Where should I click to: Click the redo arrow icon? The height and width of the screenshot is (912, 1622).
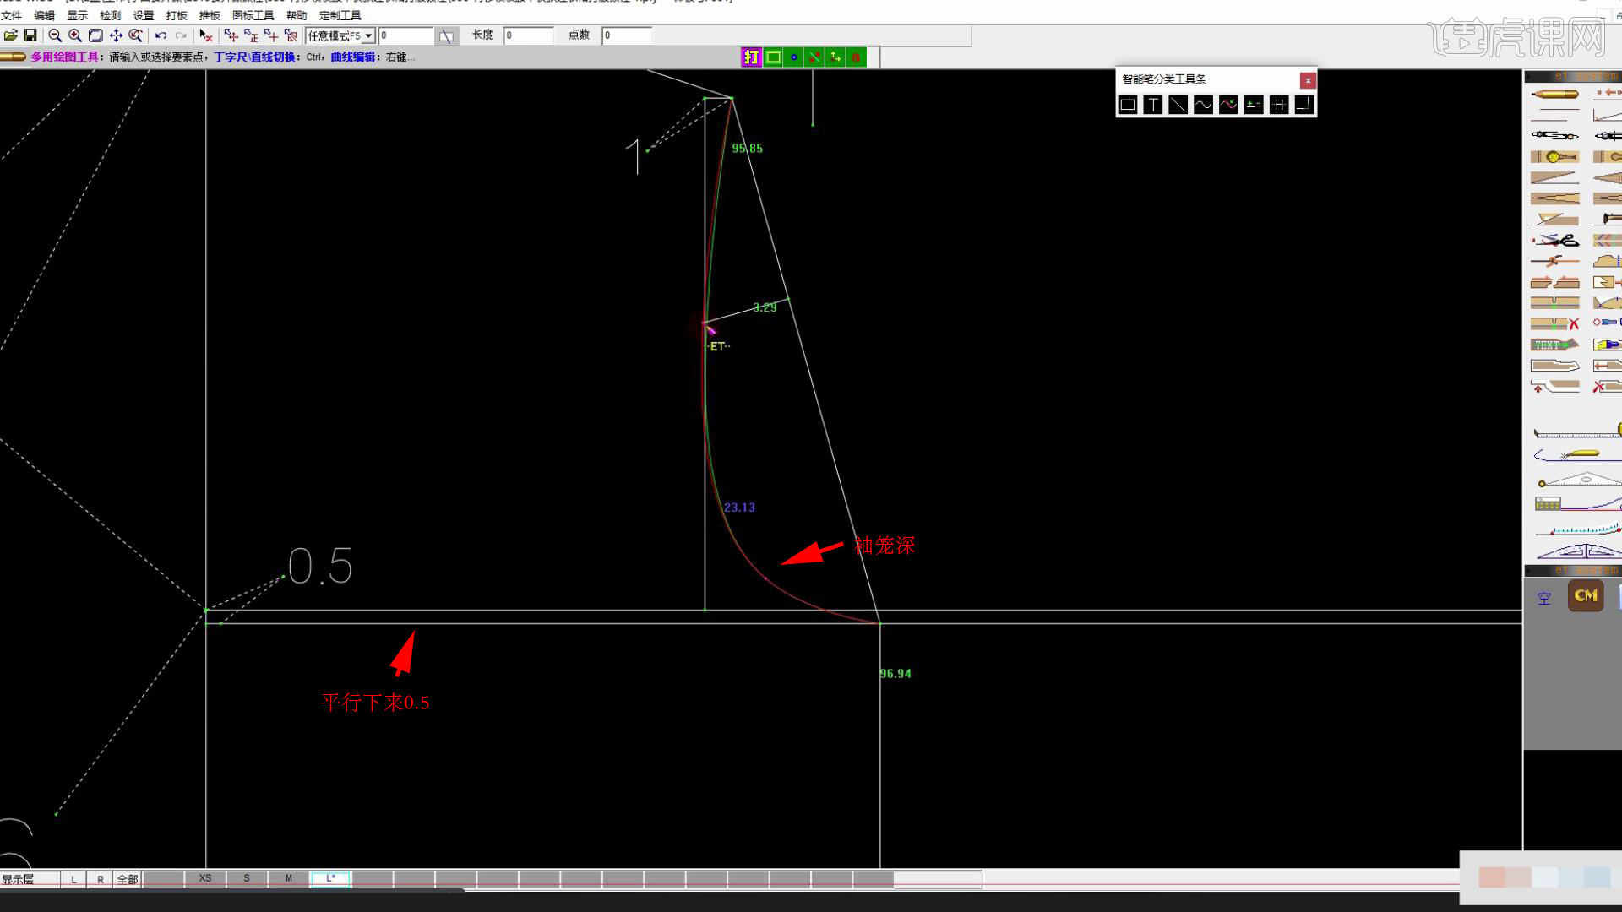[181, 35]
